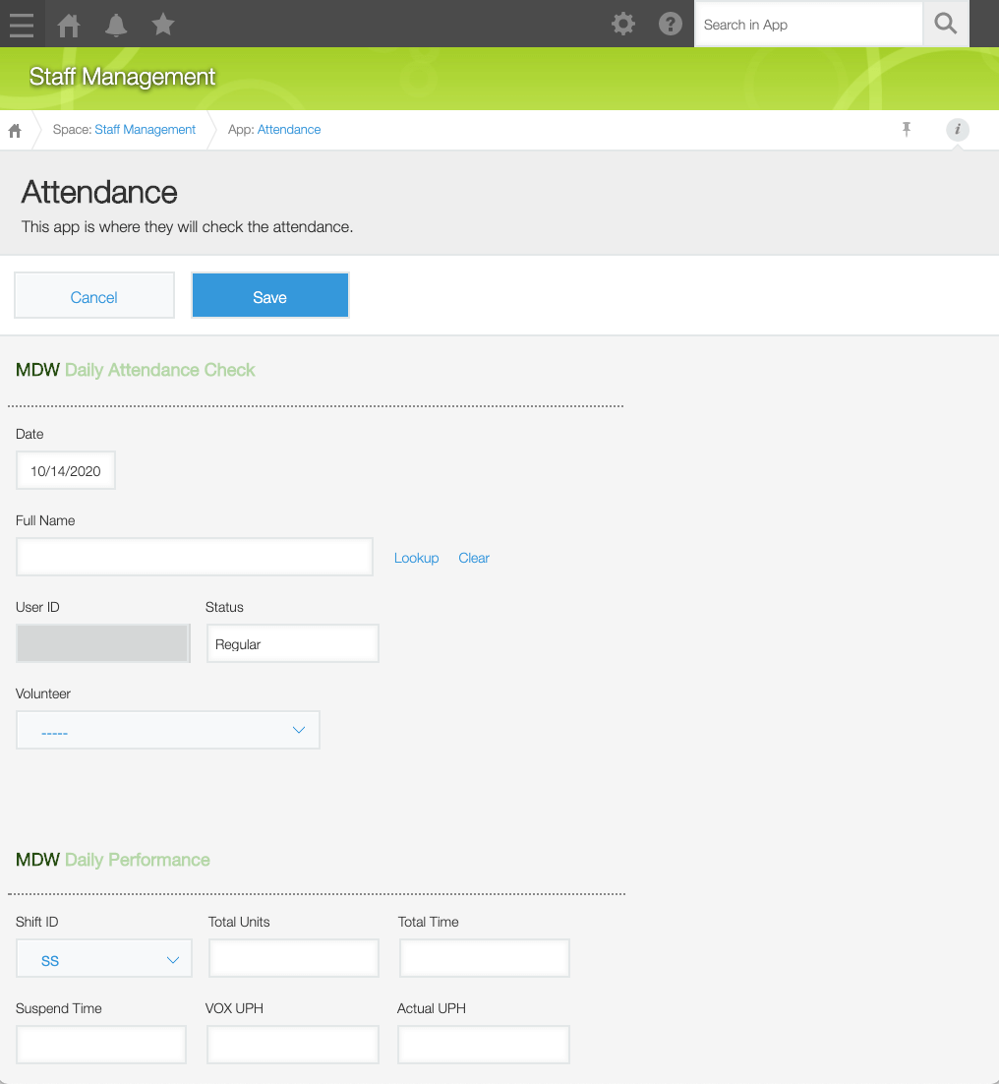This screenshot has height=1084, width=999.
Task: Click the Attendance page heading
Action: click(x=99, y=192)
